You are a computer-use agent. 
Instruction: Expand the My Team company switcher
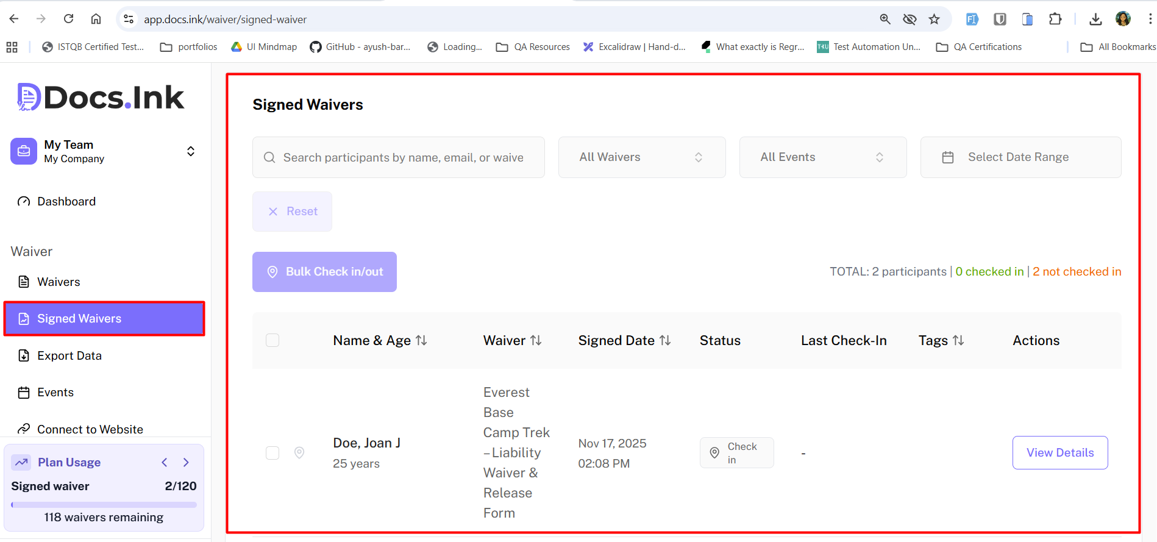[191, 151]
